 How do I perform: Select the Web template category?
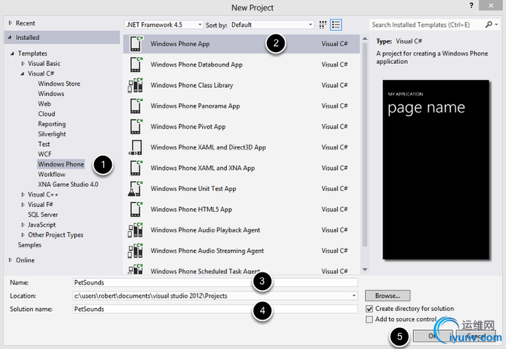click(44, 103)
